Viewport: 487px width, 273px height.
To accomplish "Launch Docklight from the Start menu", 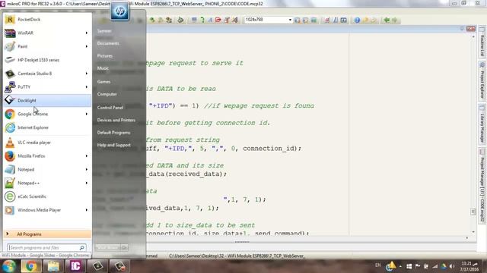I will pyautogui.click(x=47, y=100).
